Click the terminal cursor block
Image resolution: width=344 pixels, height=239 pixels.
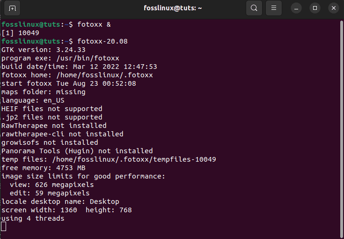pyautogui.click(x=4, y=227)
